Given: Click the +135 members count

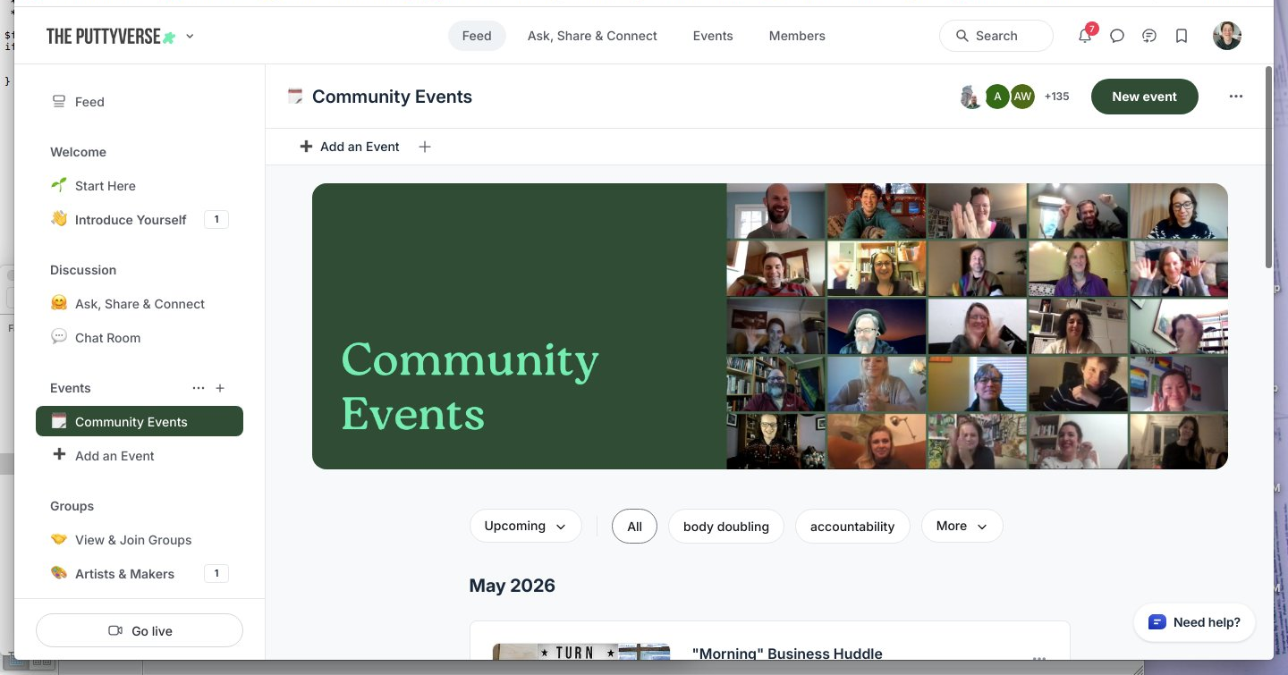Looking at the screenshot, I should point(1056,97).
